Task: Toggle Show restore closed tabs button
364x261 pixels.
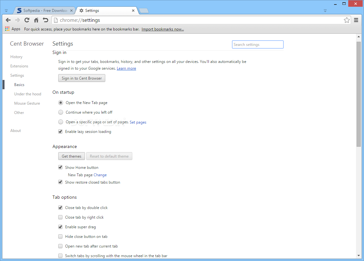Action: tap(61, 182)
